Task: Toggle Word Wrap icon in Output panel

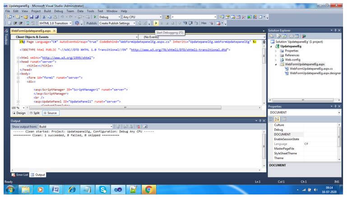Action: point(145,127)
